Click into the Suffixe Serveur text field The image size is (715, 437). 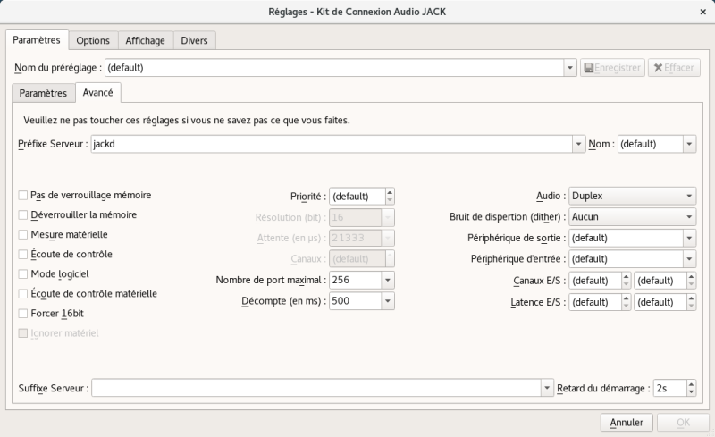(316, 388)
